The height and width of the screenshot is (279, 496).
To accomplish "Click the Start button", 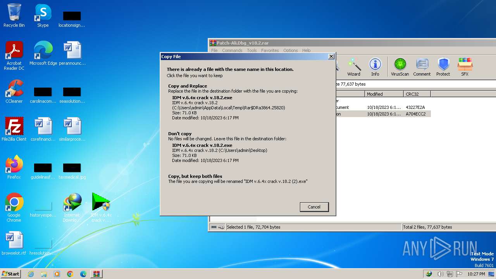I will pyautogui.click(x=10, y=274).
